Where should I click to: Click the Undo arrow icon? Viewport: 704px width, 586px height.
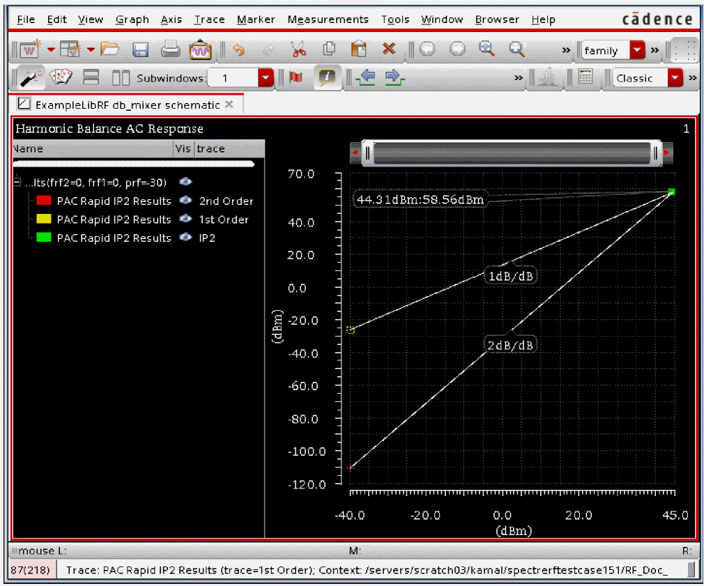(x=239, y=49)
